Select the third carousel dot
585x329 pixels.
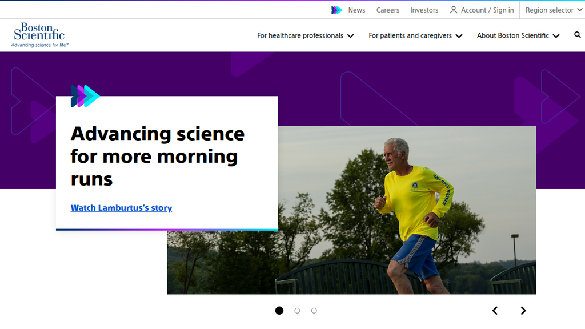[x=314, y=311]
